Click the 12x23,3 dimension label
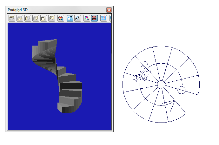The image size is (219, 145). pyautogui.click(x=140, y=71)
